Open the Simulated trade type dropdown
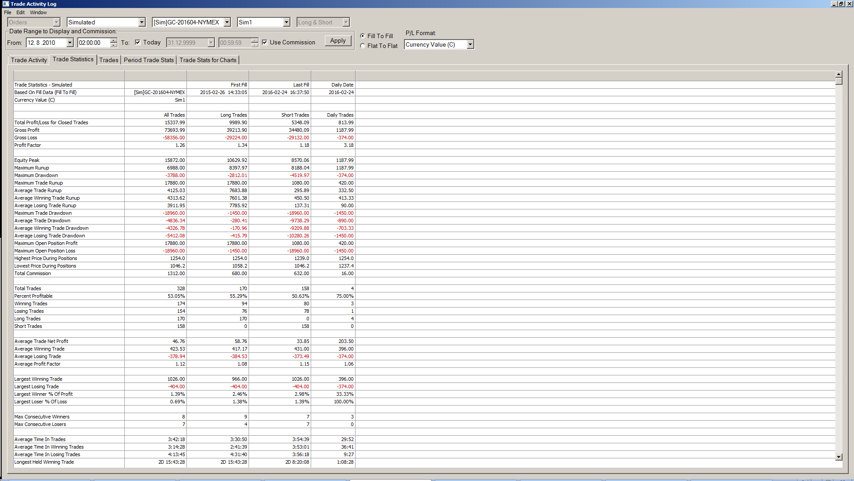 [x=142, y=22]
